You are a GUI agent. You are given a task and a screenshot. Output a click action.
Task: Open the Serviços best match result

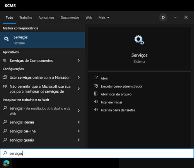pos(43,40)
